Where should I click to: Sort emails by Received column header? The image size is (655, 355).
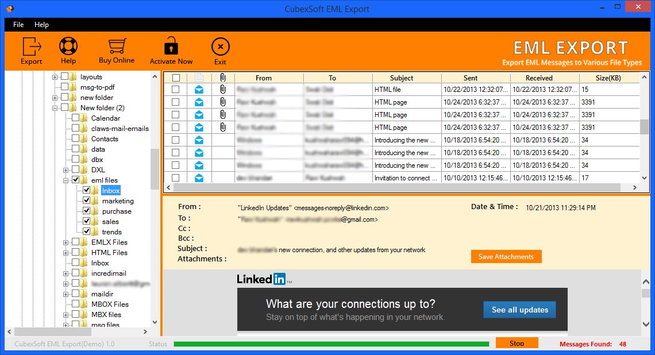[545, 78]
